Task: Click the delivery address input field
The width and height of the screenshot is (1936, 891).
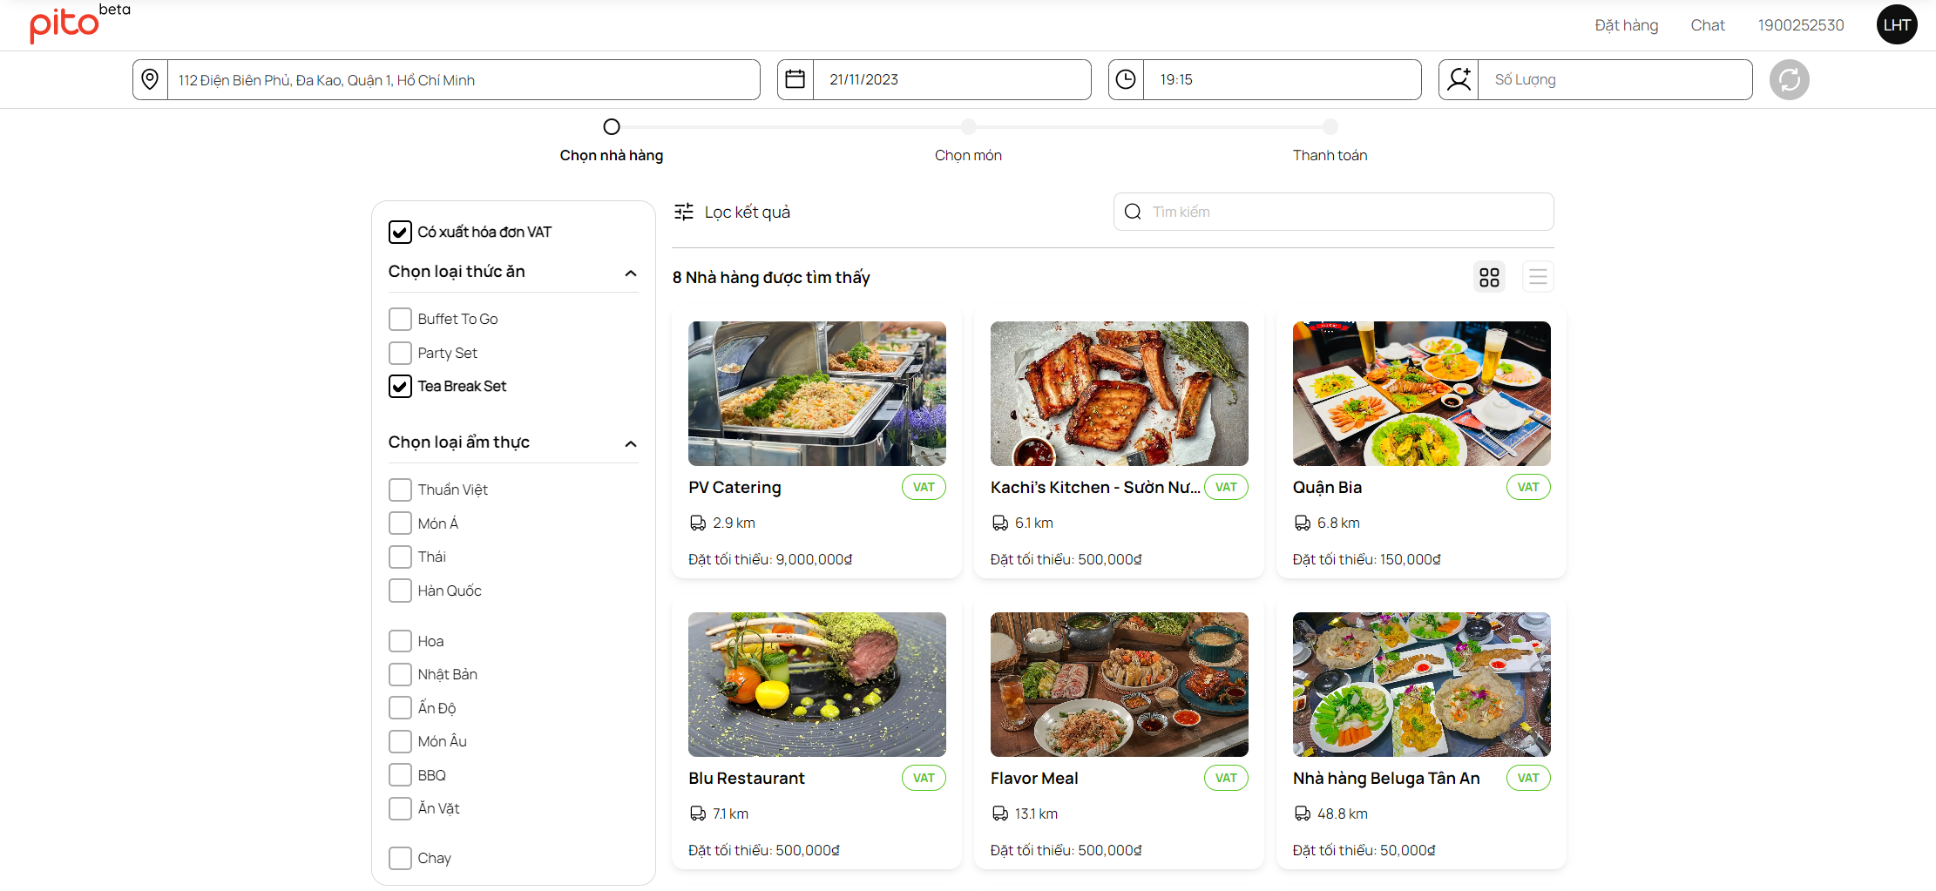Action: click(464, 80)
